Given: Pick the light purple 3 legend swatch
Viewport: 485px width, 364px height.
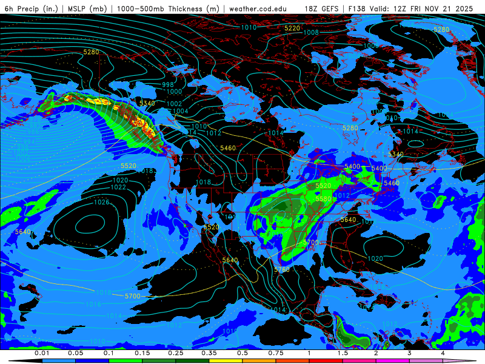Looking at the screenshot, I should 426,361.
